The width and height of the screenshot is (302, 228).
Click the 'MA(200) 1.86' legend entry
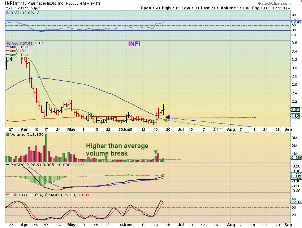click(x=19, y=51)
